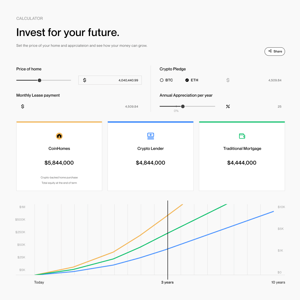
Task: Click the Price of home slider handle
Action: pos(39,80)
